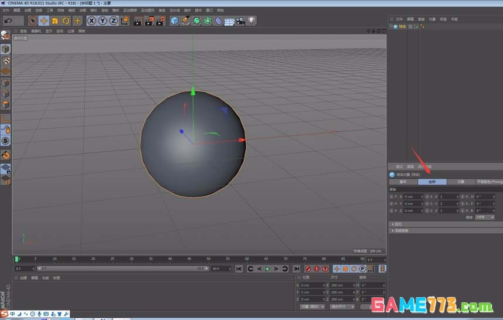Switch to the Coordinates tab in attributes

point(431,182)
